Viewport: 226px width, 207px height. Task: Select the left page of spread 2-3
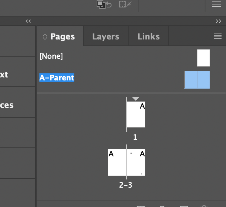tap(117, 162)
